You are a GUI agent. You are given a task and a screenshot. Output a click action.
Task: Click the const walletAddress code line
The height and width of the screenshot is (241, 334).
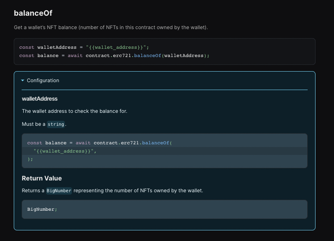[x=84, y=47]
